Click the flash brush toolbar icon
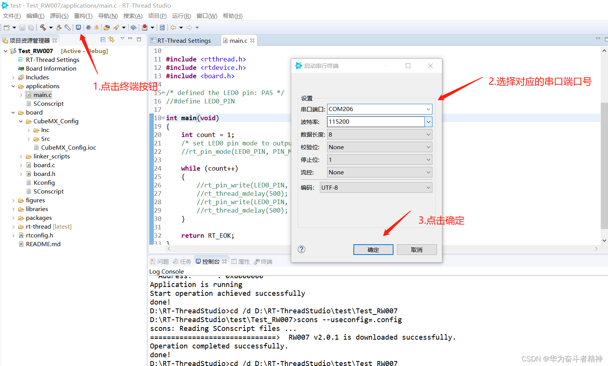 pyautogui.click(x=116, y=27)
